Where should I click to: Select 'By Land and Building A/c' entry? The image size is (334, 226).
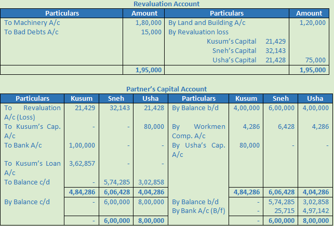pyautogui.click(x=207, y=22)
